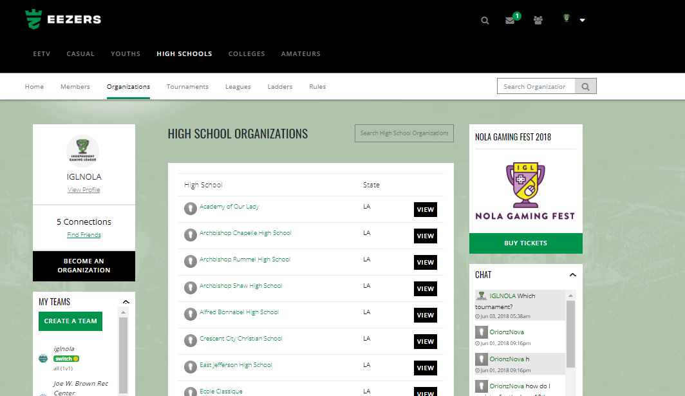Click Crescent City Christian School icon
The width and height of the screenshot is (685, 396).
tap(191, 341)
